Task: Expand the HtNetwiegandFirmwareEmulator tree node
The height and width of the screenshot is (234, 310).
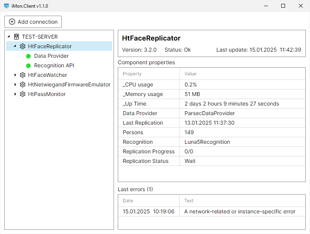Action: pyautogui.click(x=15, y=84)
